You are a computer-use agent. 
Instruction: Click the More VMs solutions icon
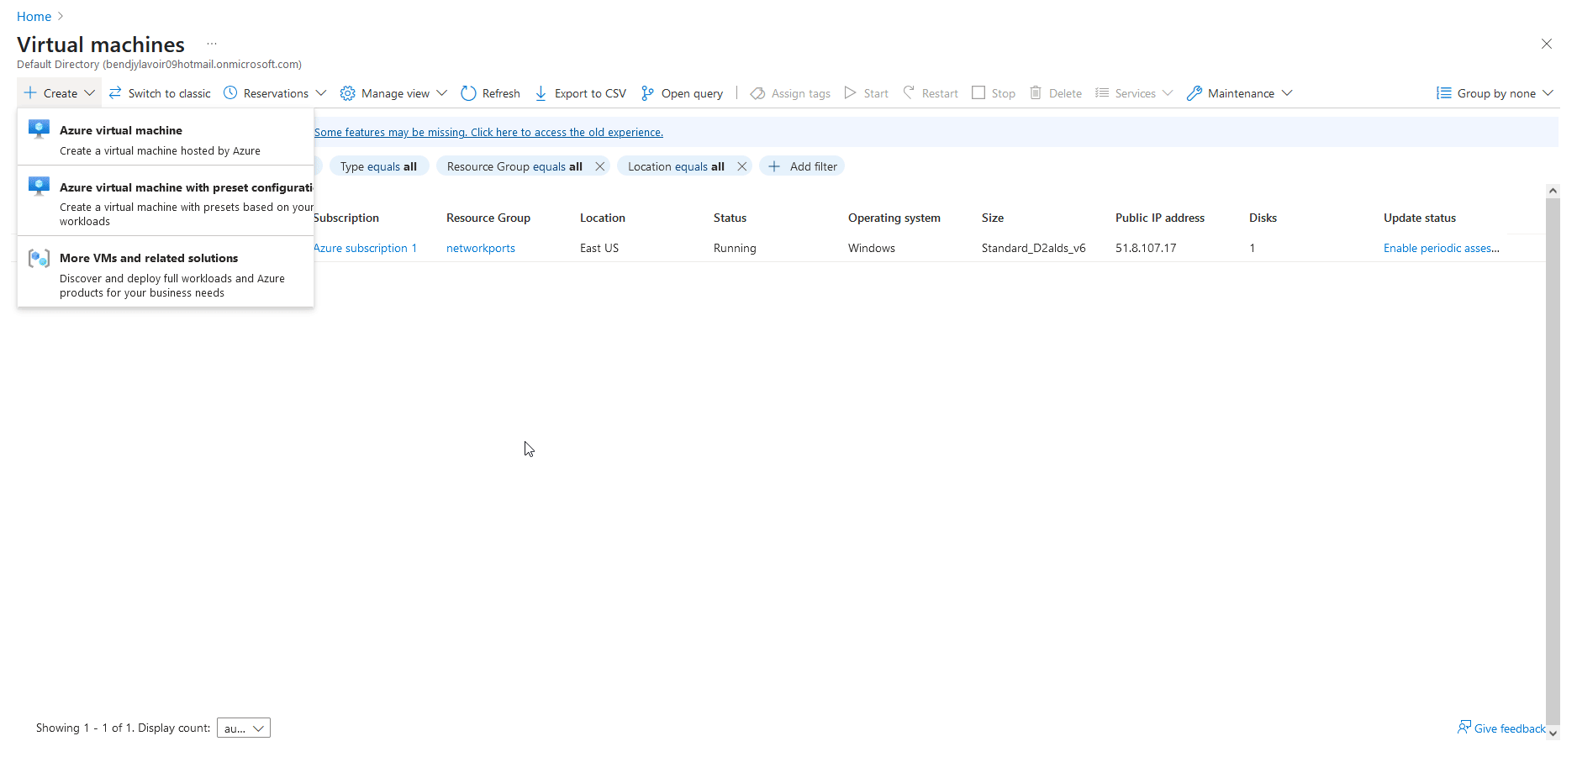(x=39, y=258)
